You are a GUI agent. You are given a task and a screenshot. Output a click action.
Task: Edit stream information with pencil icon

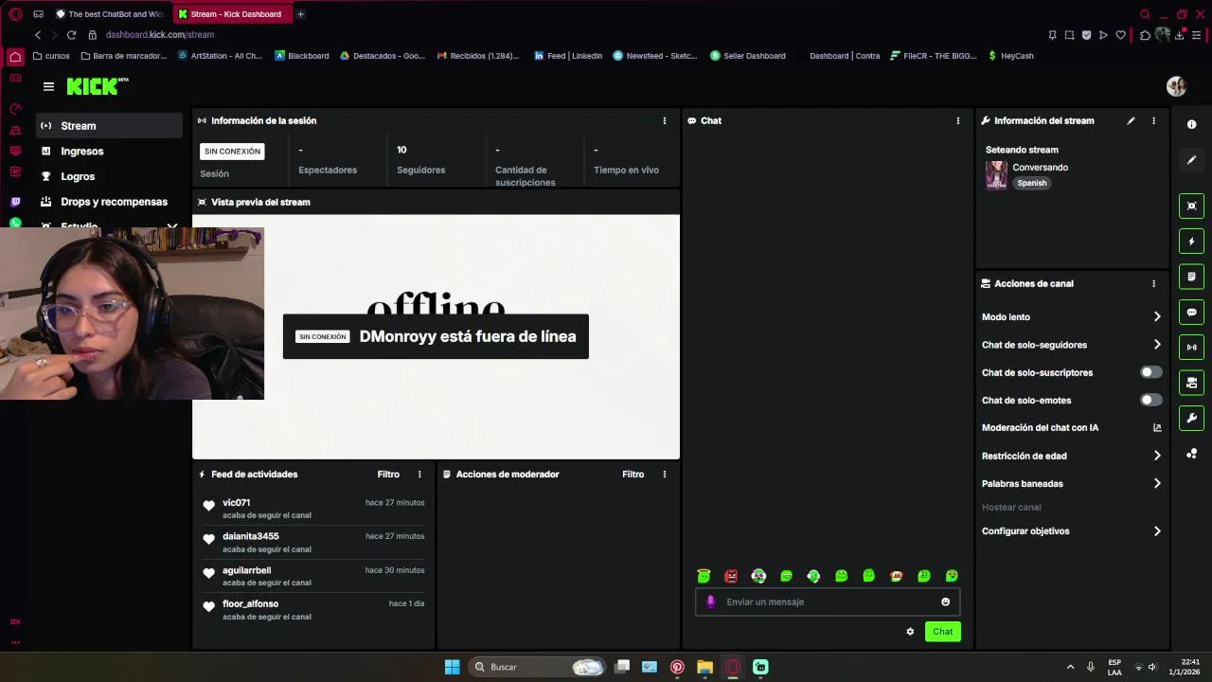[x=1131, y=120]
